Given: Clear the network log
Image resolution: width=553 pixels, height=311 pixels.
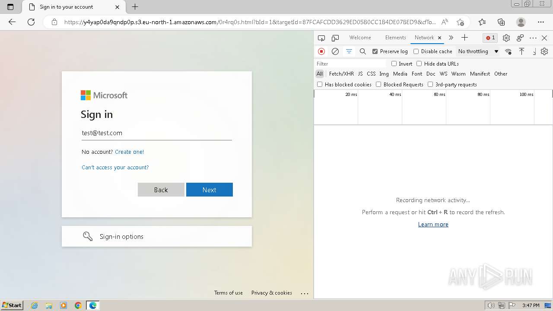Looking at the screenshot, I should [x=335, y=51].
